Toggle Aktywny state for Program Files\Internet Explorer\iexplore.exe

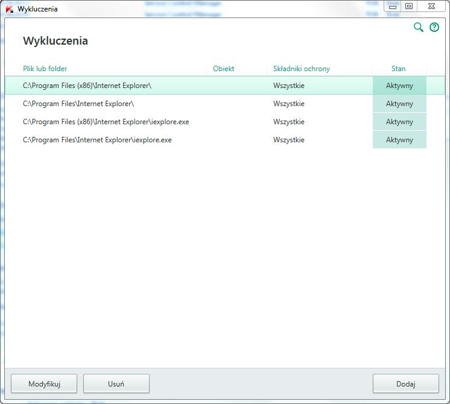399,140
